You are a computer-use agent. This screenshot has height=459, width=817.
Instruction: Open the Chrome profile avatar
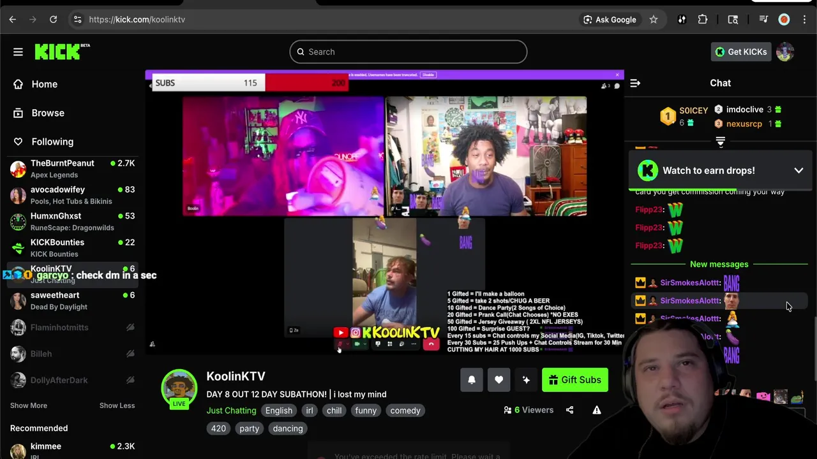pyautogui.click(x=784, y=20)
